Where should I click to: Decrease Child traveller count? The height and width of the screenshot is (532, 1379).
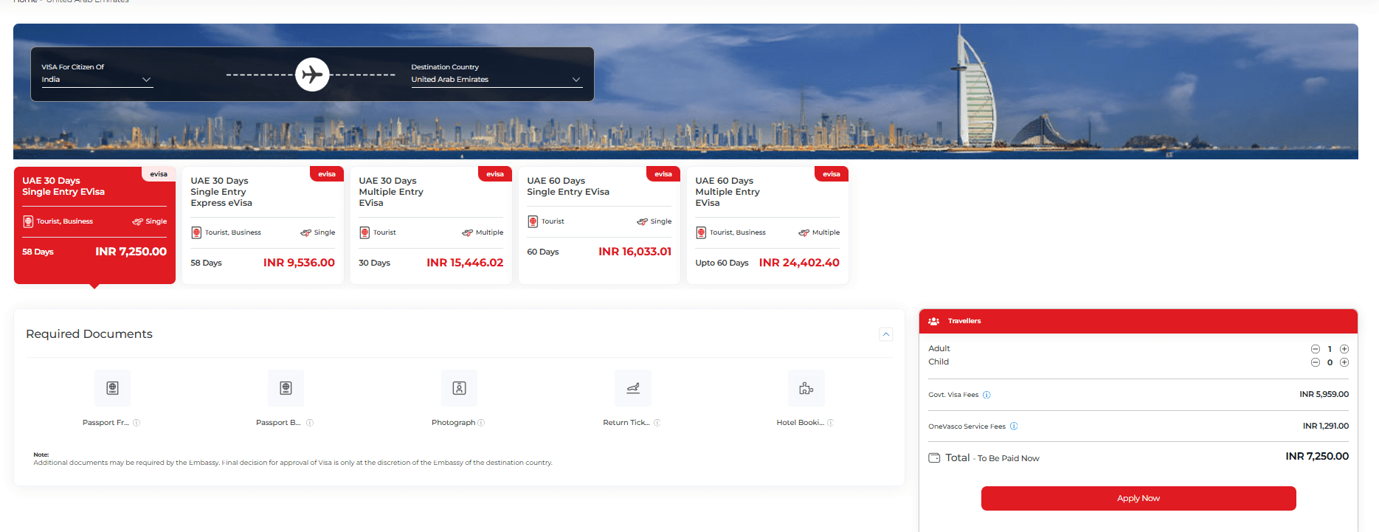1315,362
